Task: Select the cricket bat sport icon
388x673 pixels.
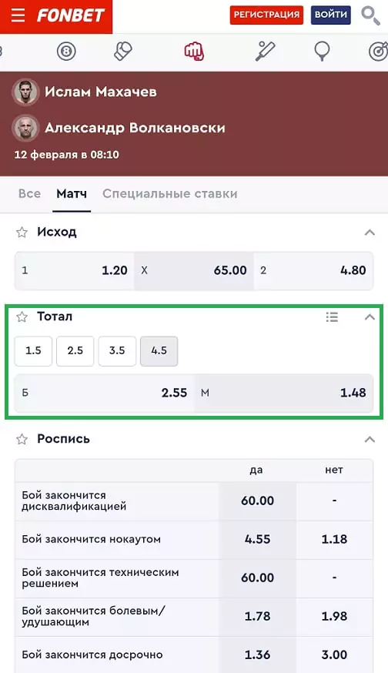Action: [266, 52]
